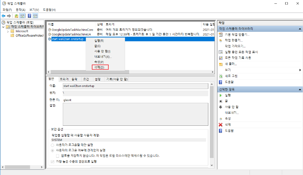The width and height of the screenshot is (303, 175).
Task: Expand the Microsoft folder in tree
Action: [8, 31]
